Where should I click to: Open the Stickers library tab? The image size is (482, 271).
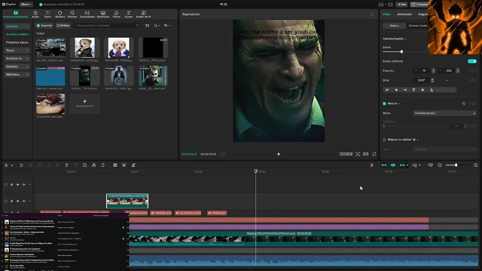(x=60, y=14)
